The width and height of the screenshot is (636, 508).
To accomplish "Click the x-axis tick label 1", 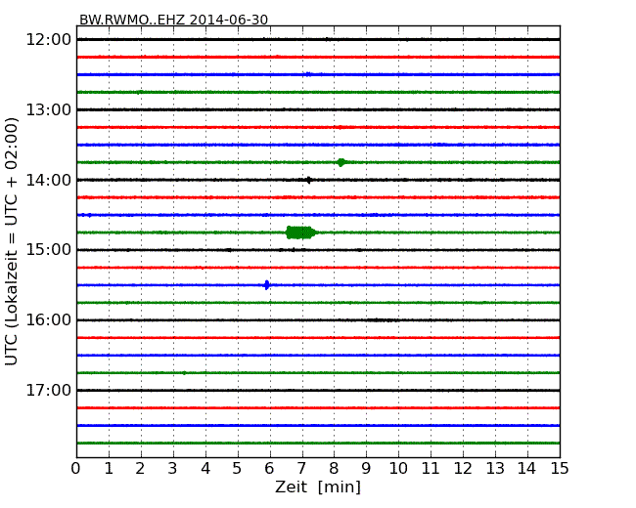I will pyautogui.click(x=109, y=469).
